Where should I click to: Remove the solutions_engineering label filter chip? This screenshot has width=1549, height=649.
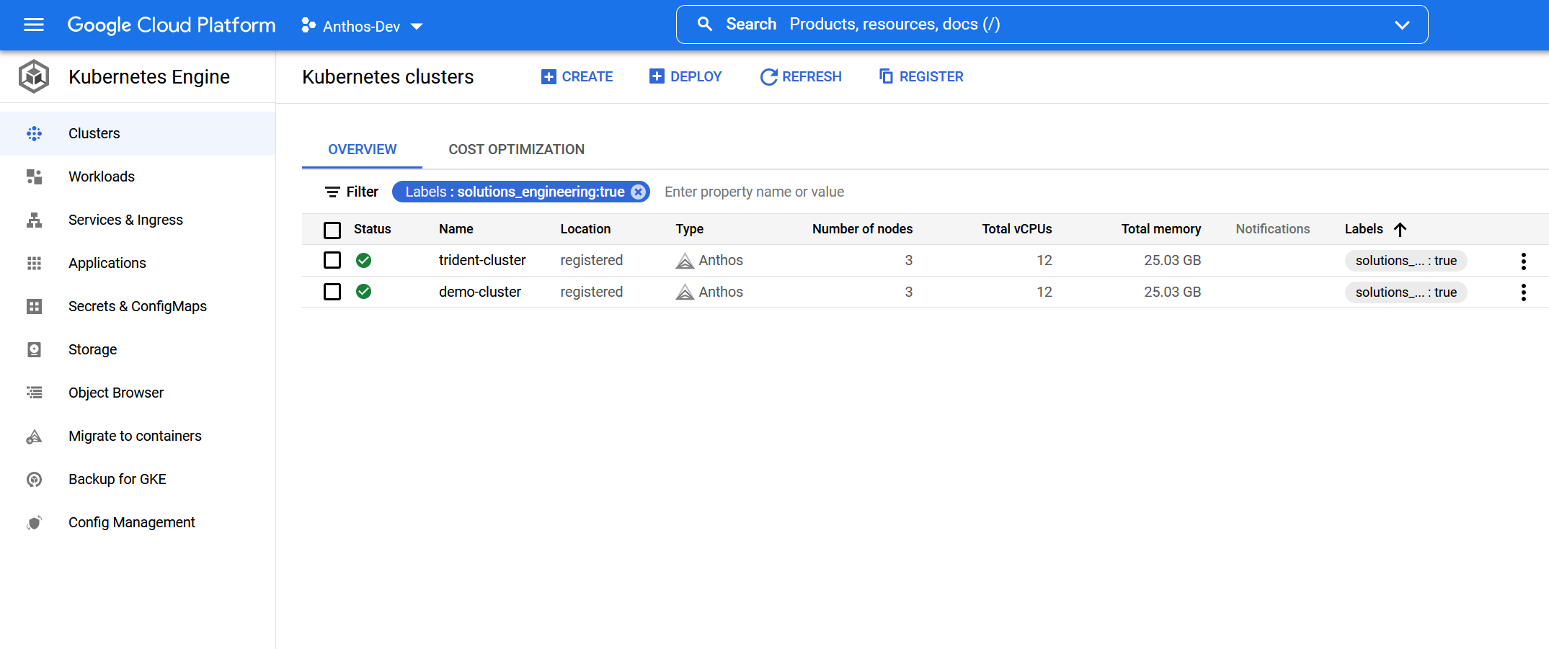(638, 192)
